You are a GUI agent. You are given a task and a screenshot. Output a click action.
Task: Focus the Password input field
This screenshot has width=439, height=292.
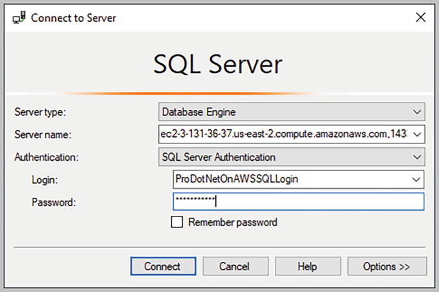point(299,201)
